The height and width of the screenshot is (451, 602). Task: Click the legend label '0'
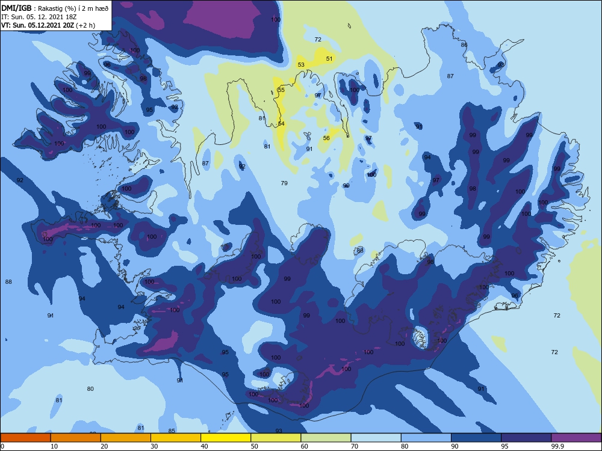pyautogui.click(x=2, y=446)
